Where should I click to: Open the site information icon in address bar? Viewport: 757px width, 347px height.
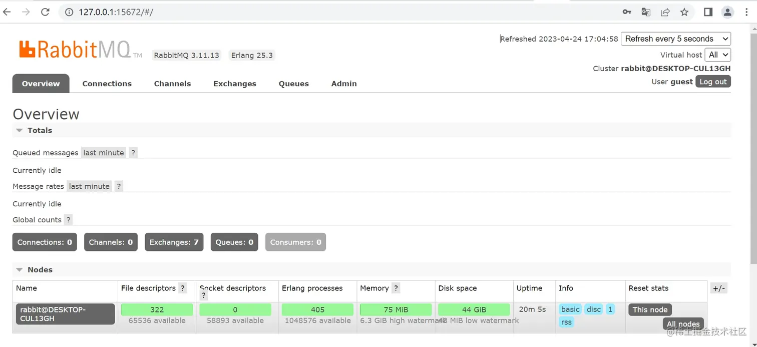pyautogui.click(x=69, y=12)
